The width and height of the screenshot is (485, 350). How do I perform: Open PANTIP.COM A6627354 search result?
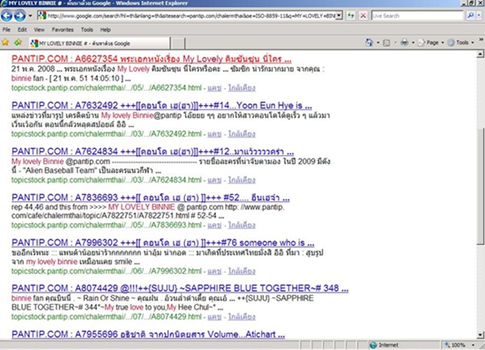pyautogui.click(x=152, y=59)
